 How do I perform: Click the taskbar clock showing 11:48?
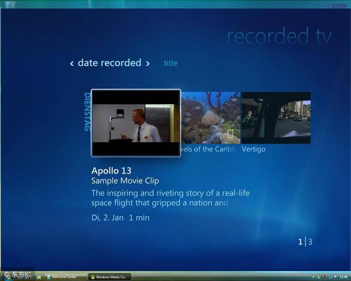[x=344, y=277]
